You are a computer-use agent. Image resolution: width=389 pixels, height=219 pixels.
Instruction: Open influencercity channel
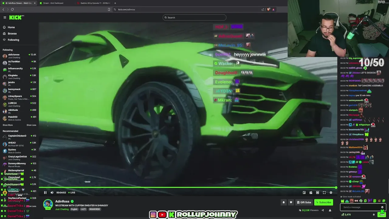19,70
